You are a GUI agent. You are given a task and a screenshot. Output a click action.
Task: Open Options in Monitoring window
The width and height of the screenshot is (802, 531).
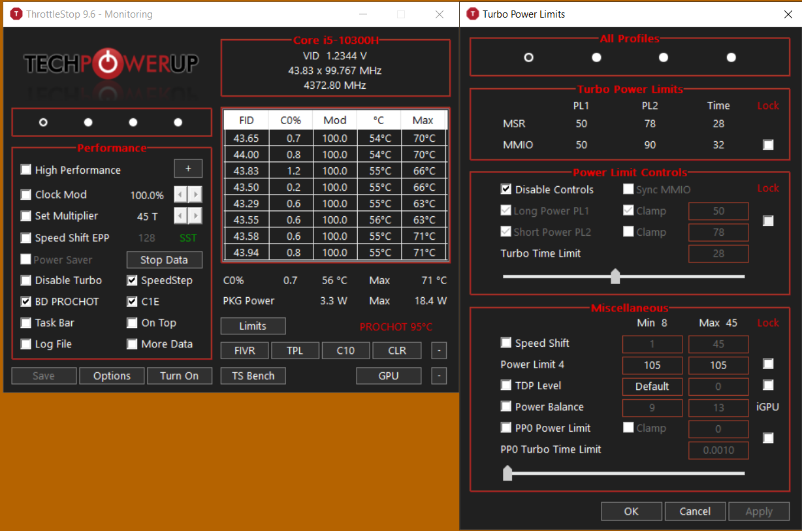[x=112, y=376]
